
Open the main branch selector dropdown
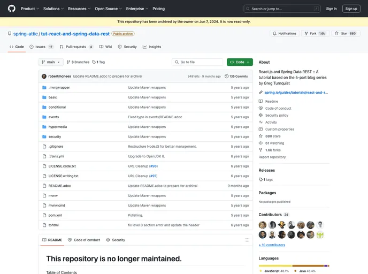51,62
